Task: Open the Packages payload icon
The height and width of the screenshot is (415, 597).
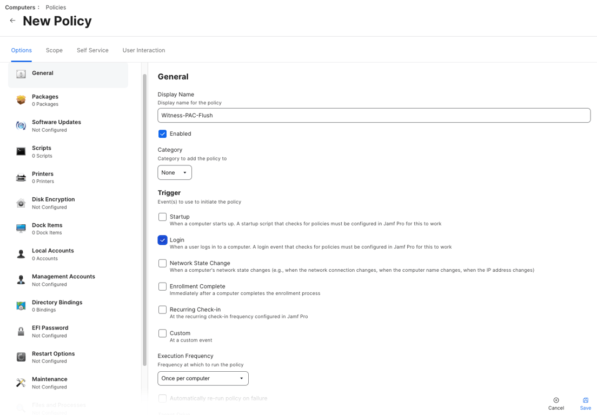Action: [x=21, y=100]
